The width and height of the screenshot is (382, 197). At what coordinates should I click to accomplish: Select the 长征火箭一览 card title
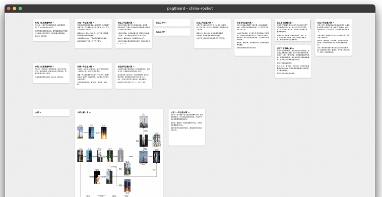click(83, 112)
